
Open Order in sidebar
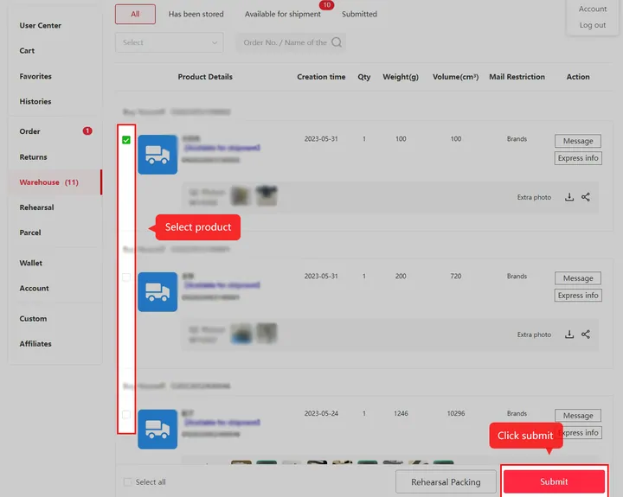tap(29, 131)
